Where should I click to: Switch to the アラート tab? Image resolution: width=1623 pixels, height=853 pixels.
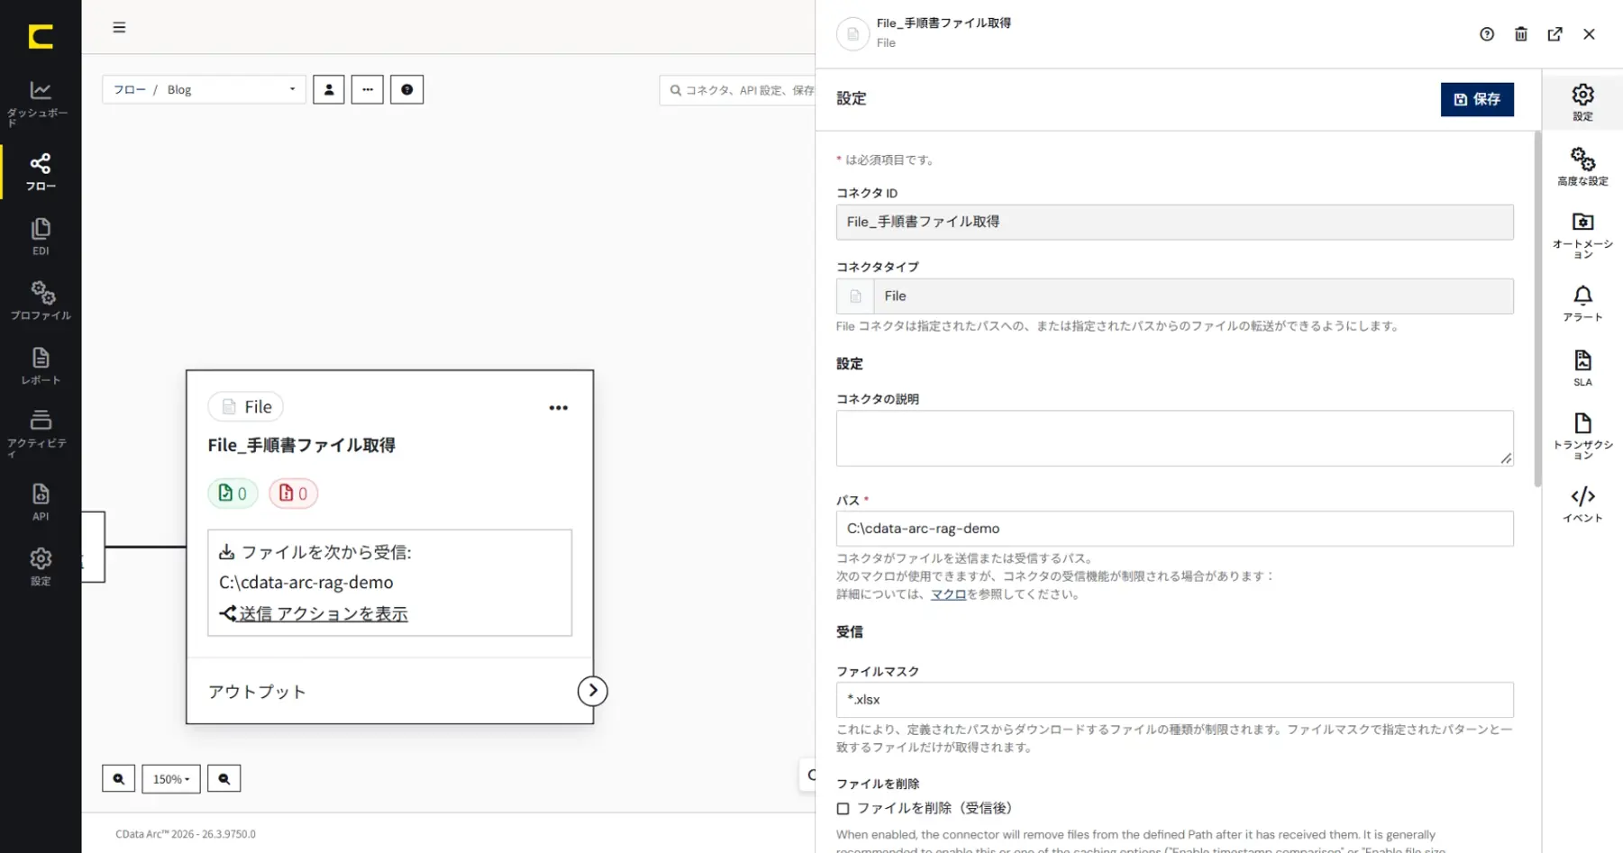pyautogui.click(x=1583, y=304)
